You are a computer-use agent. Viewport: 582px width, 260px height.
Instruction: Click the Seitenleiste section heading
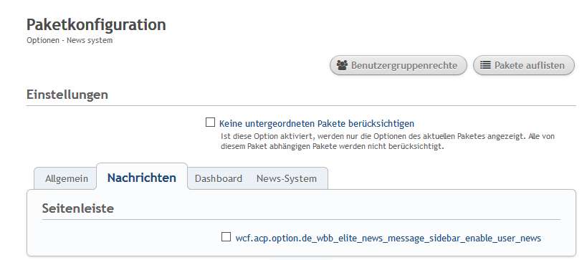(78, 208)
